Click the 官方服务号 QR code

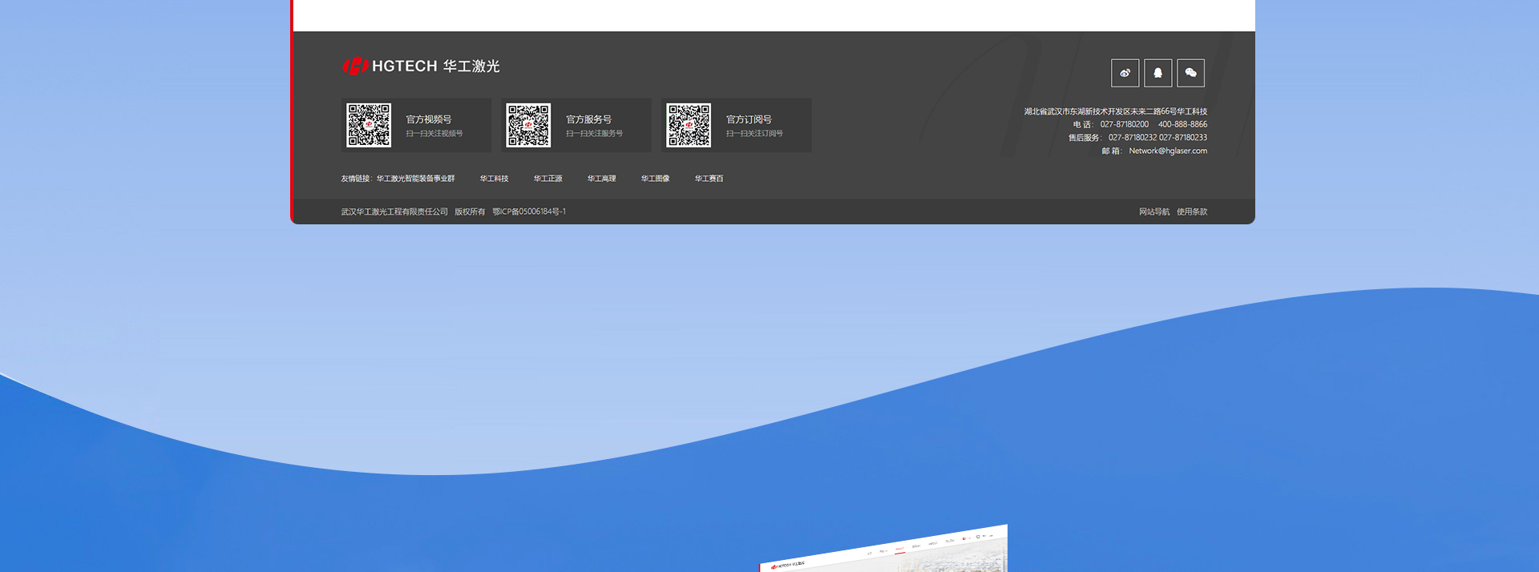pos(528,125)
